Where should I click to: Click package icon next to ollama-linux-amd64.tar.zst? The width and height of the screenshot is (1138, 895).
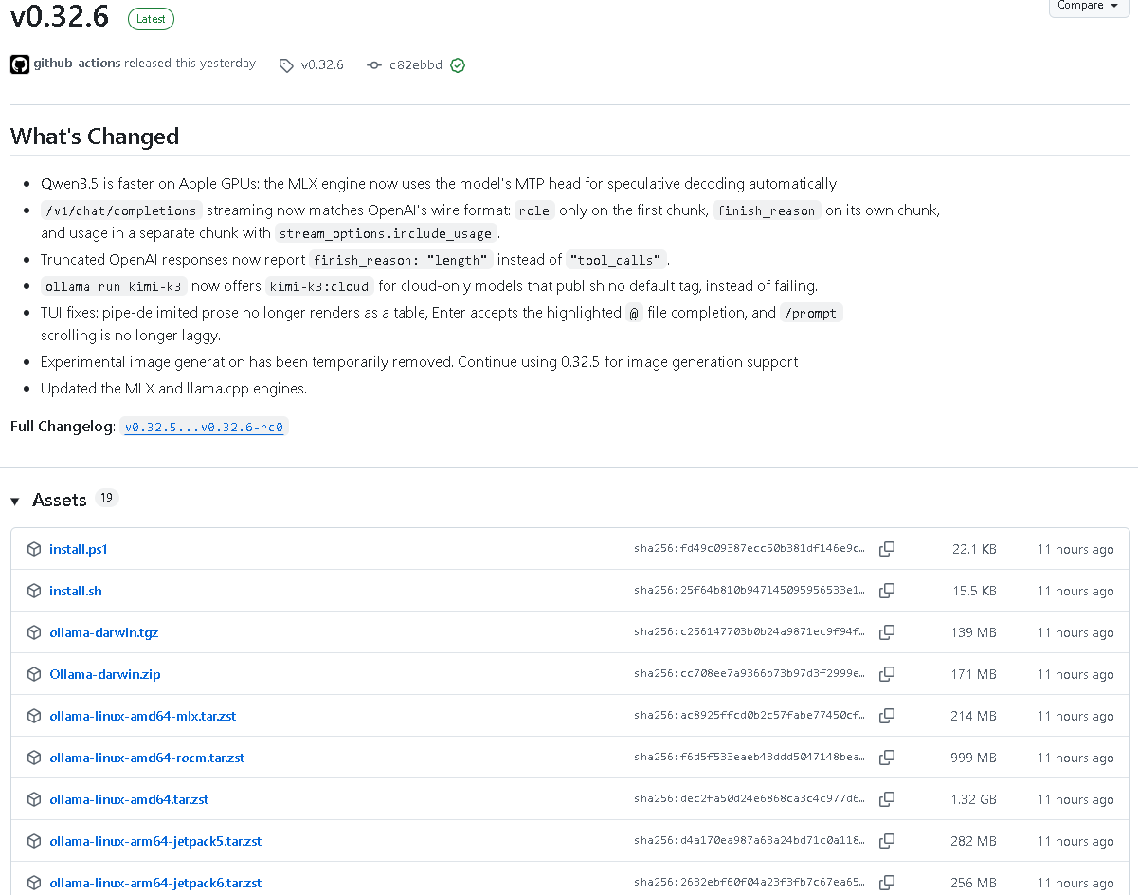34,799
